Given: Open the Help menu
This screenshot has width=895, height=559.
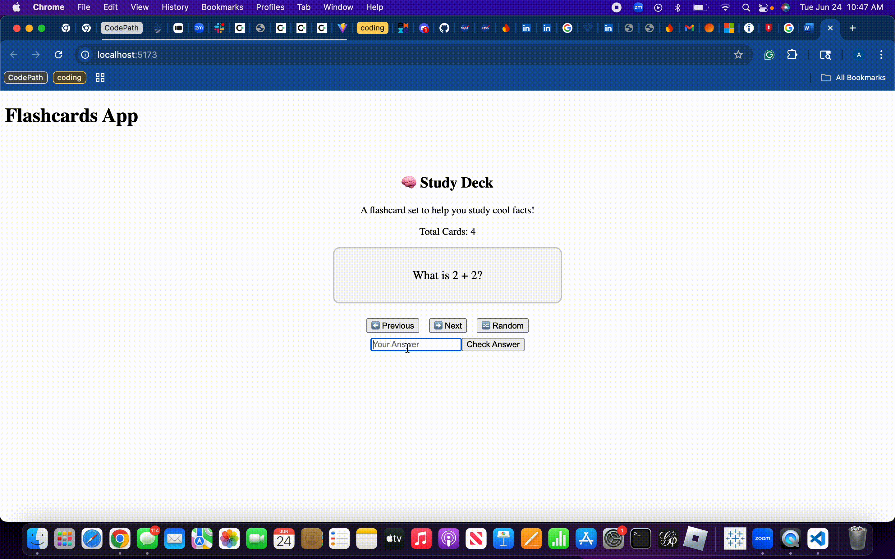Looking at the screenshot, I should point(374,7).
